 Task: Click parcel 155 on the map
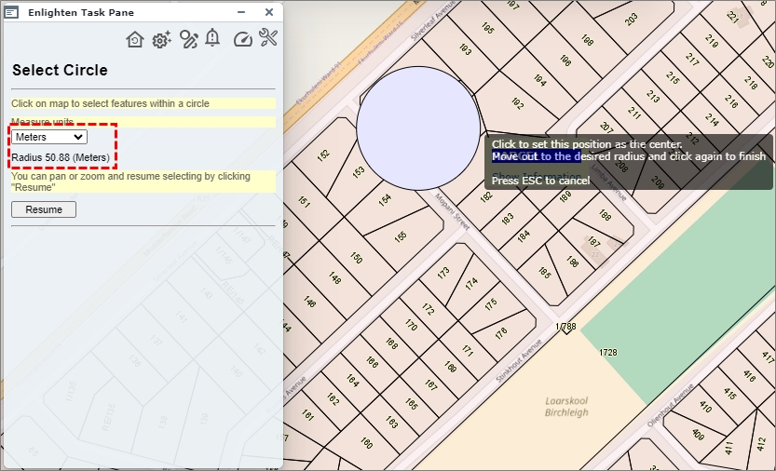coord(401,236)
